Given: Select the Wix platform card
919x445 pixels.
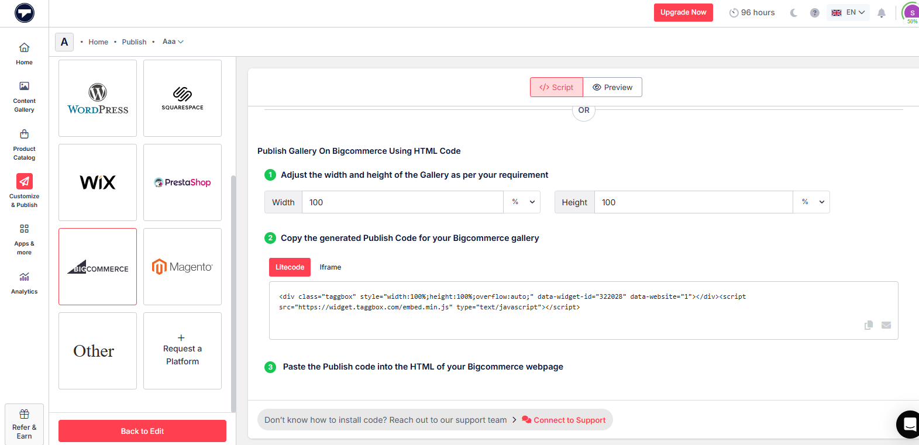Looking at the screenshot, I should (98, 182).
